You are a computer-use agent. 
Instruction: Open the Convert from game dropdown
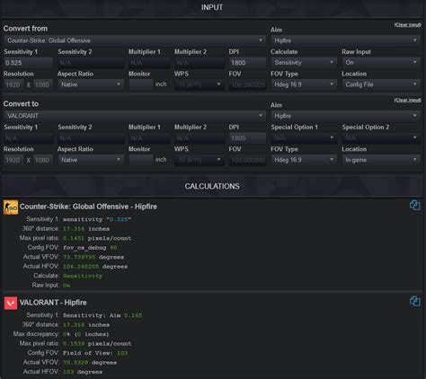(135, 40)
